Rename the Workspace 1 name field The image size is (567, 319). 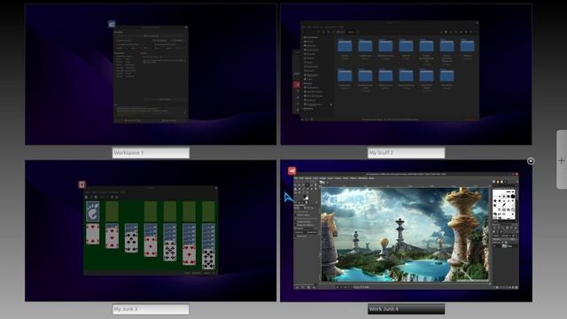pyautogui.click(x=151, y=152)
